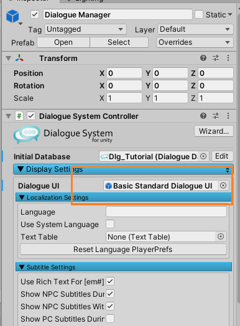Collapse the Display Settings section
The image size is (240, 326).
tap(21, 169)
